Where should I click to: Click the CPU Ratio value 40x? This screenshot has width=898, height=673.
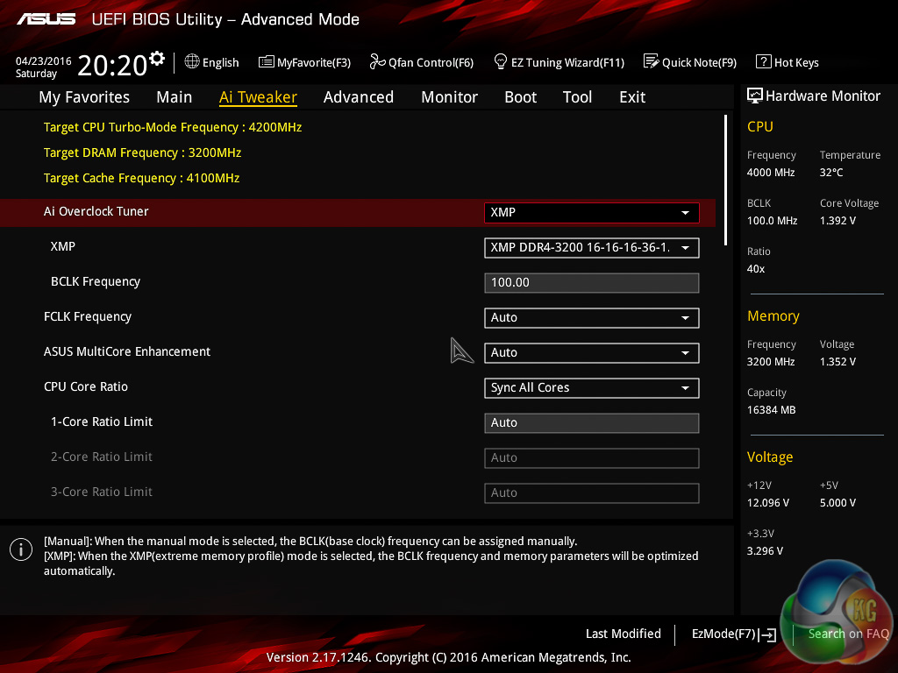click(756, 268)
